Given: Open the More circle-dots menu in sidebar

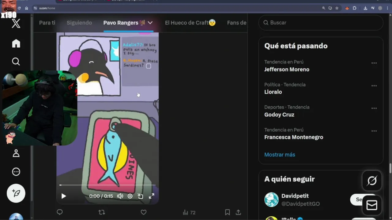Looking at the screenshot, I should tap(16, 172).
